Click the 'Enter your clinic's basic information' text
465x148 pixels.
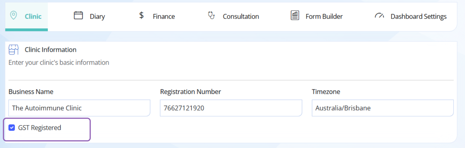tap(59, 62)
